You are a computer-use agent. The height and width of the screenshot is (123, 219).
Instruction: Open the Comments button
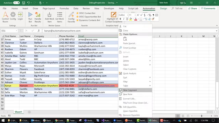(x=208, y=8)
